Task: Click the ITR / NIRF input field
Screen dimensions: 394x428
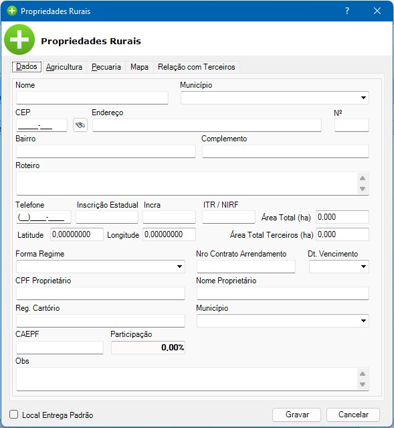Action: click(x=229, y=217)
